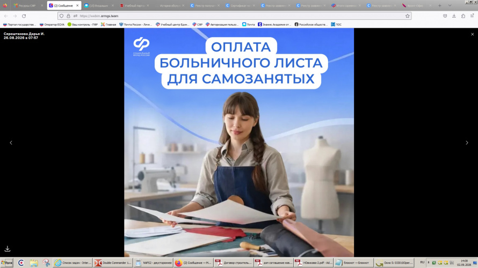
Task: Switch to Окно S: 030100 taskbar window
Action: point(394,263)
